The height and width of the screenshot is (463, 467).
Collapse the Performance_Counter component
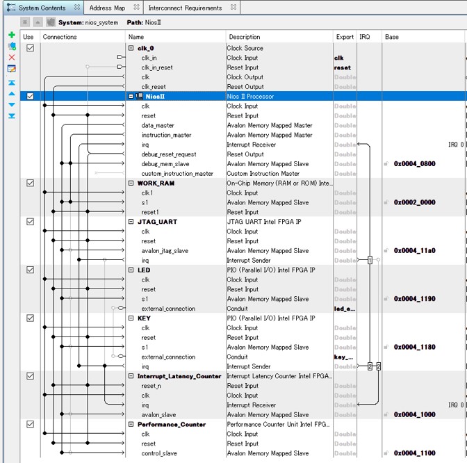coord(131,424)
